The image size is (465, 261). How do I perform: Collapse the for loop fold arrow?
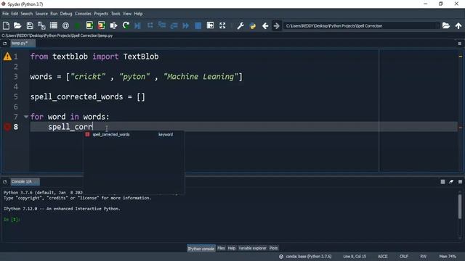(x=26, y=117)
